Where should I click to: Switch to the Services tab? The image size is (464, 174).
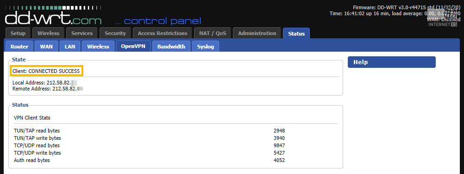(82, 33)
